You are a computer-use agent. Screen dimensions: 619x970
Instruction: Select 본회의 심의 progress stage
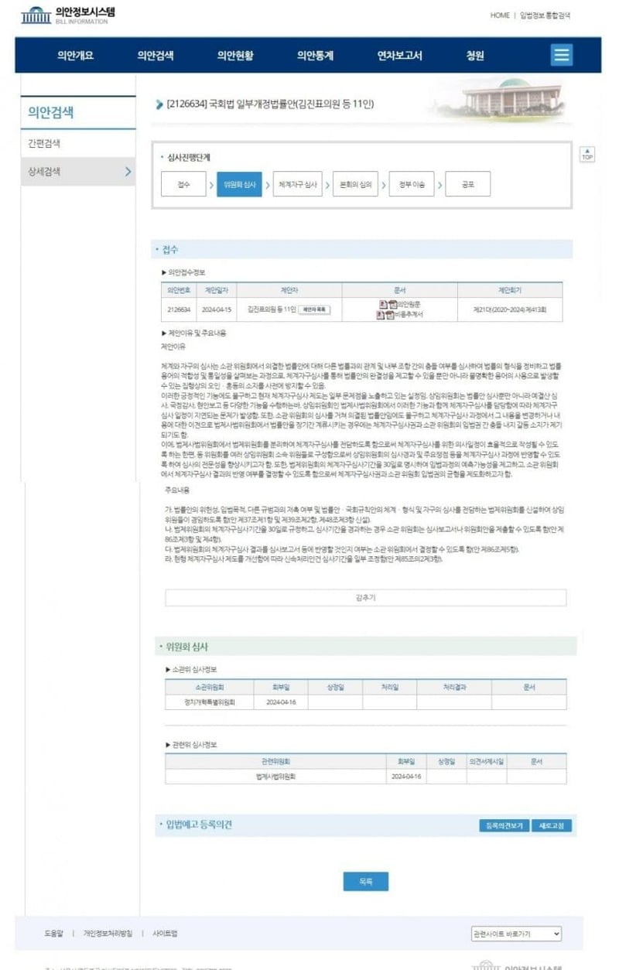pyautogui.click(x=355, y=185)
